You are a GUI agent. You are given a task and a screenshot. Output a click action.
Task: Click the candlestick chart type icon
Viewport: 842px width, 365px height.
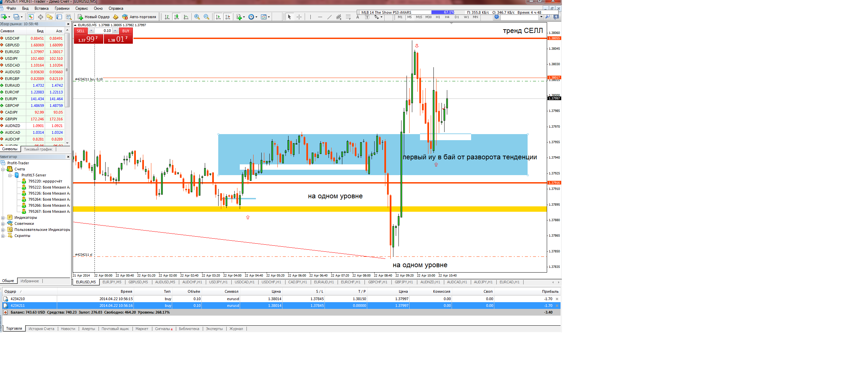177,17
